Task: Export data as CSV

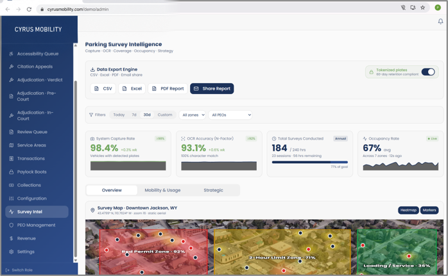Action: point(103,88)
